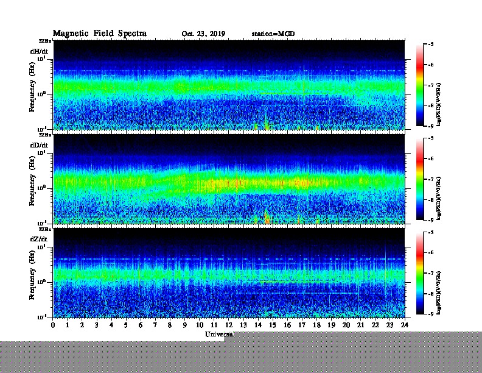Click the color bar beside the dZ/dt panel

[x=420, y=273]
